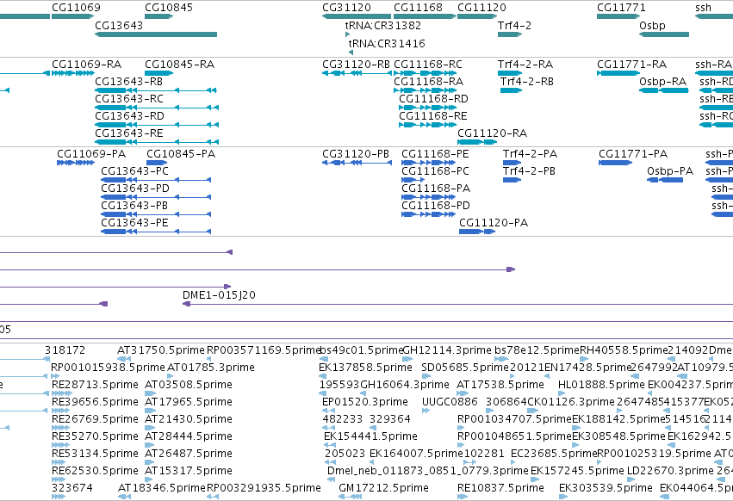Click EST AT01785.3prime
The width and height of the screenshot is (733, 501).
(211, 368)
